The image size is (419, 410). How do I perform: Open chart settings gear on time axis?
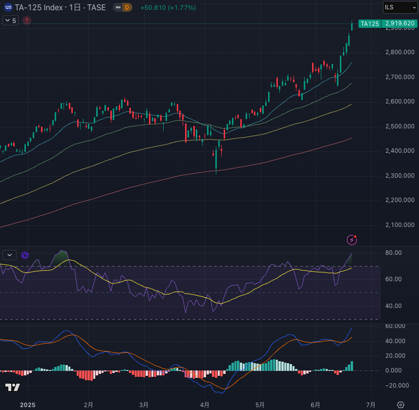[400, 405]
